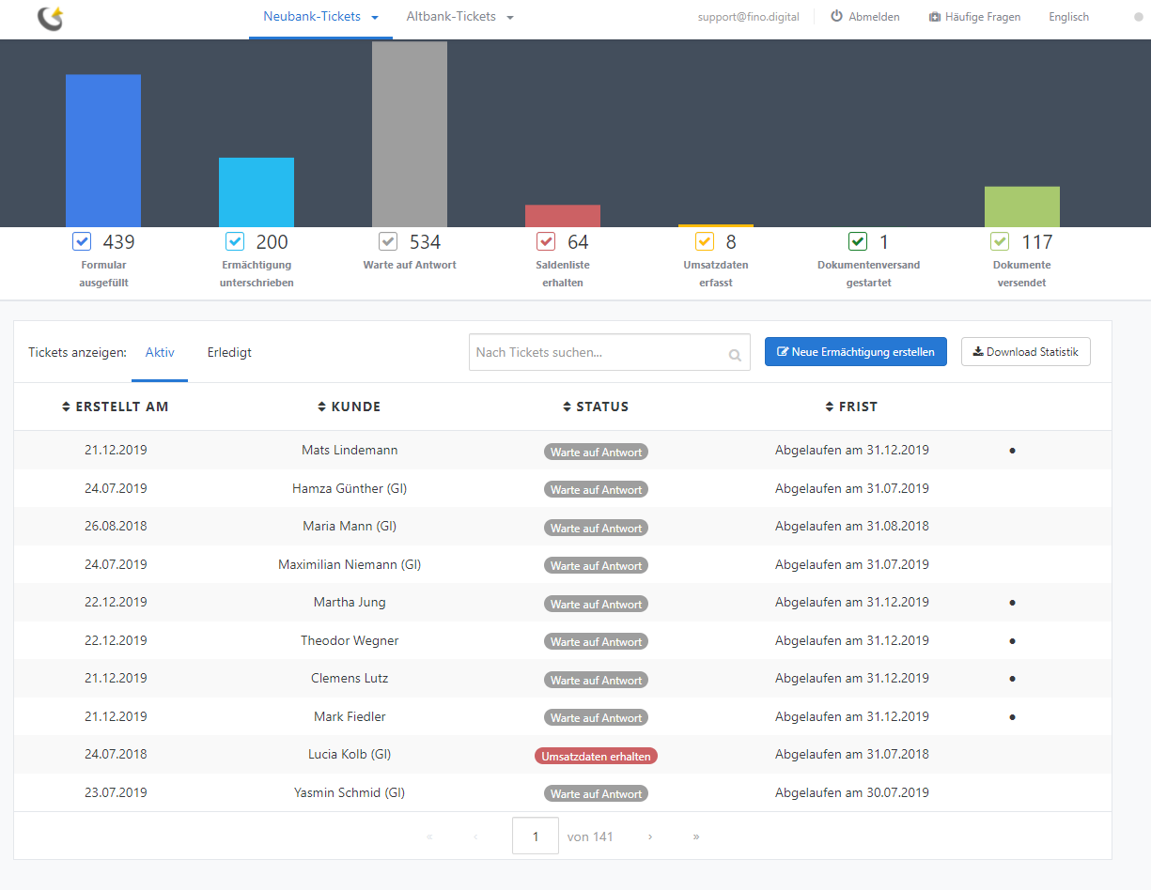Click the Download Statistik button
1151x890 pixels.
pyautogui.click(x=1025, y=352)
